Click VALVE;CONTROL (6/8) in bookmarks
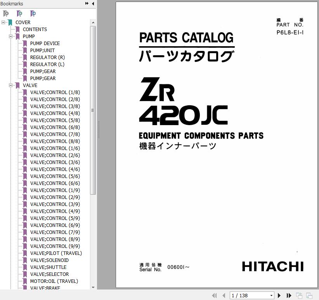The image size is (319, 300). click(55, 127)
